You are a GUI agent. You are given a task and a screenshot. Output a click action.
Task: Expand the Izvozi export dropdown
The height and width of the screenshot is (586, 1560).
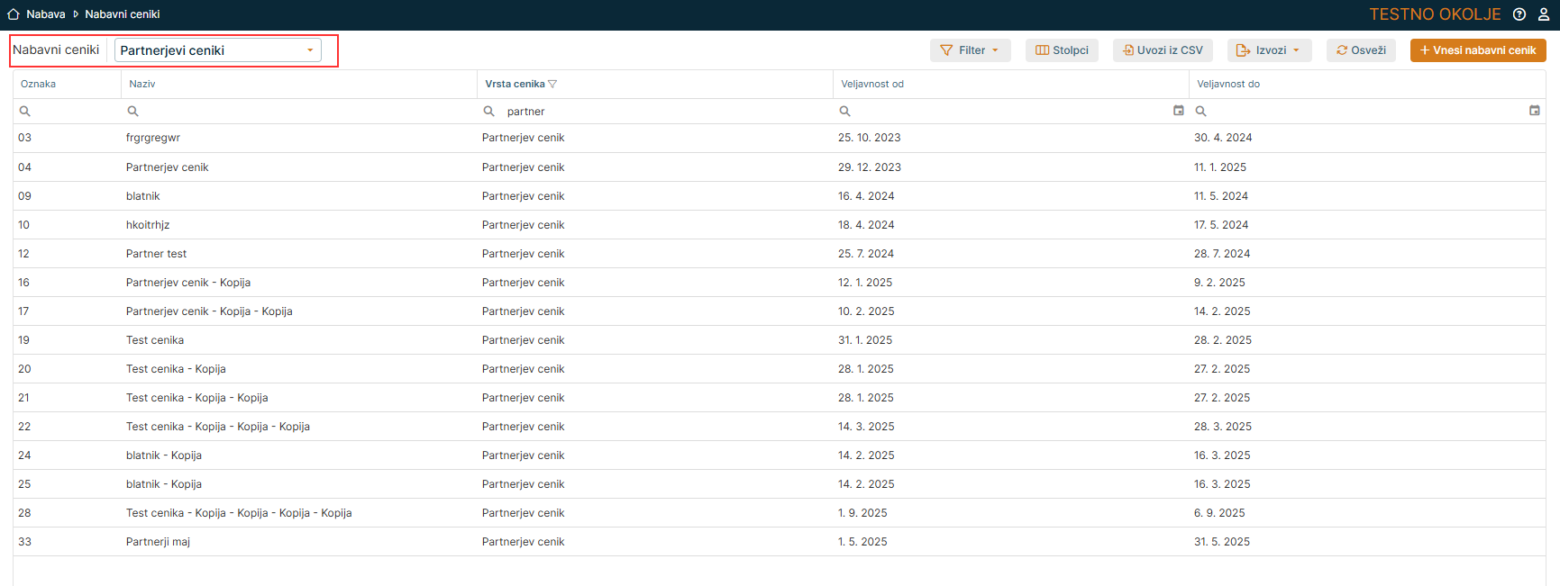1269,50
